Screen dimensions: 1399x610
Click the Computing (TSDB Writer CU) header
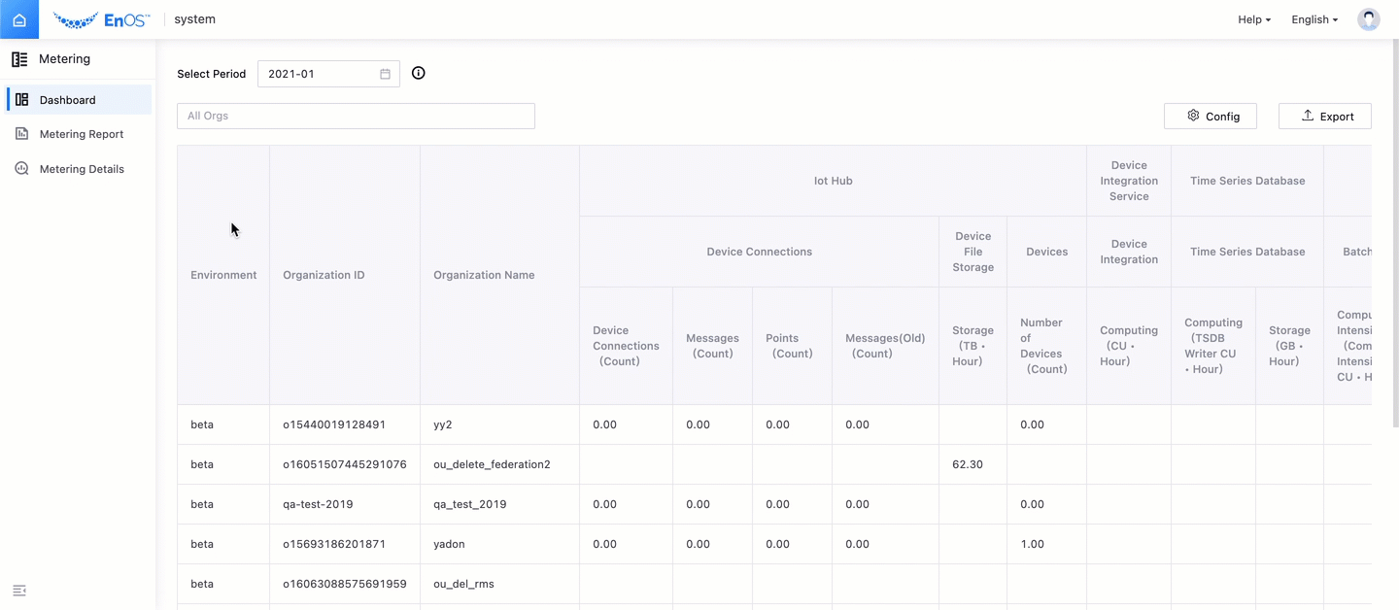point(1212,346)
